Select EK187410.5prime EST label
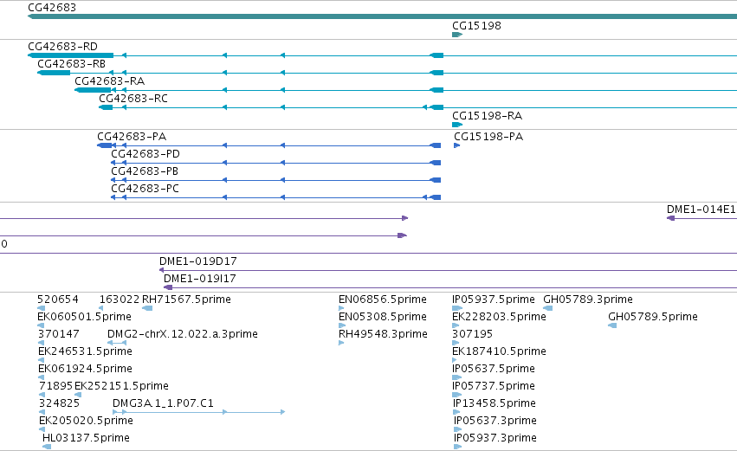Image resolution: width=737 pixels, height=451 pixels. coord(499,351)
